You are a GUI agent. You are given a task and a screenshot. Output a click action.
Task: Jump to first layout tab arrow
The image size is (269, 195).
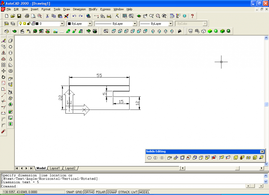click(17, 168)
